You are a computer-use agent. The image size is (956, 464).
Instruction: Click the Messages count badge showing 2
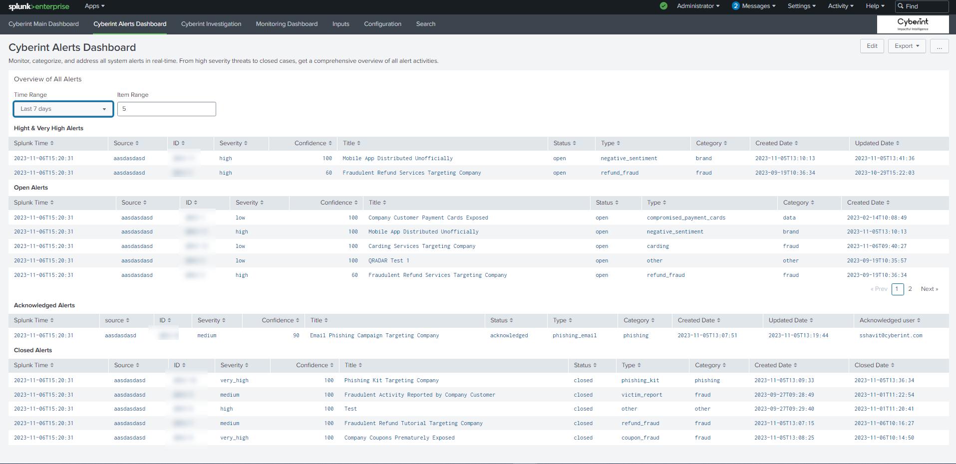[x=735, y=6]
